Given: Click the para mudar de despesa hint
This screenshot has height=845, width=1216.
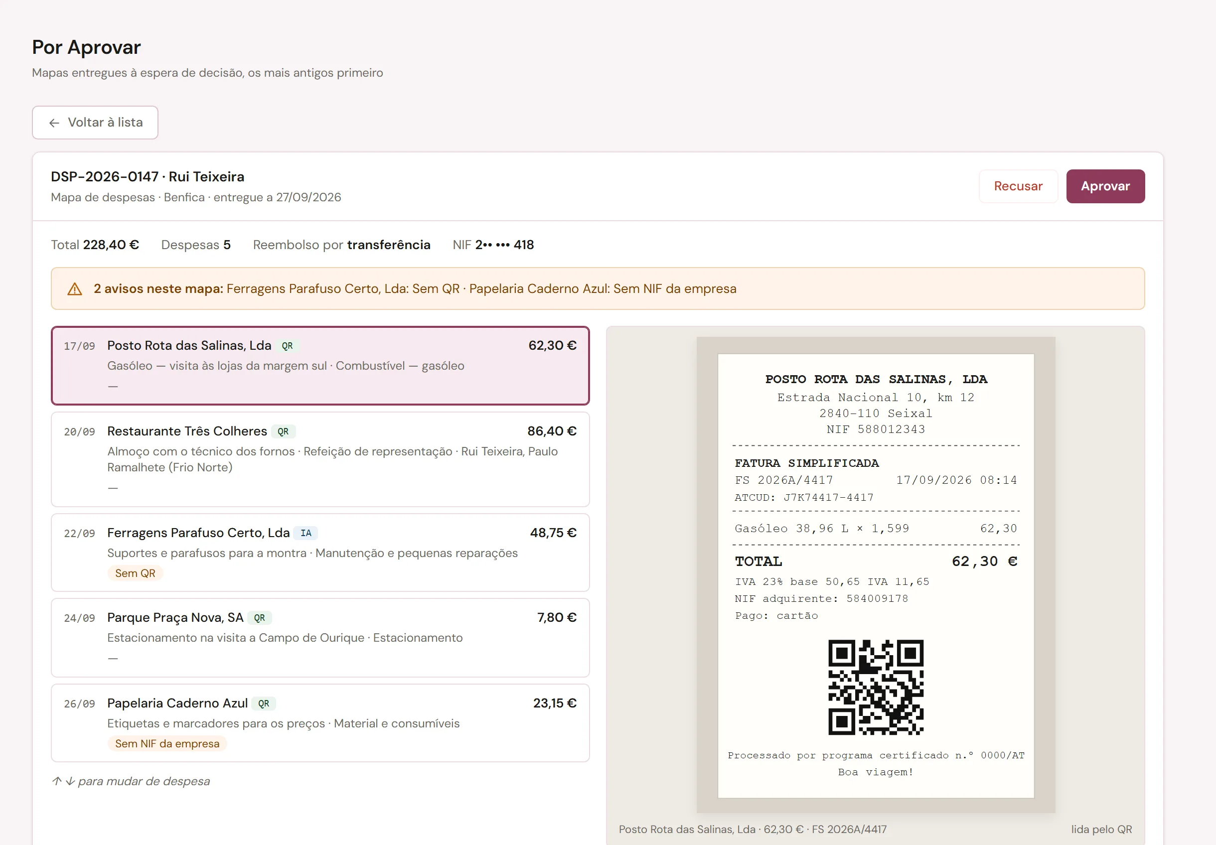Looking at the screenshot, I should [131, 781].
